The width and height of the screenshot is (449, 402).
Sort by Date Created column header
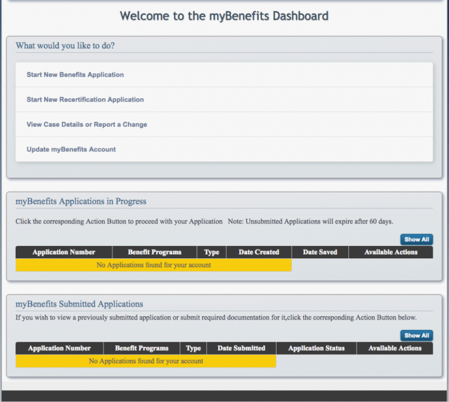(259, 252)
